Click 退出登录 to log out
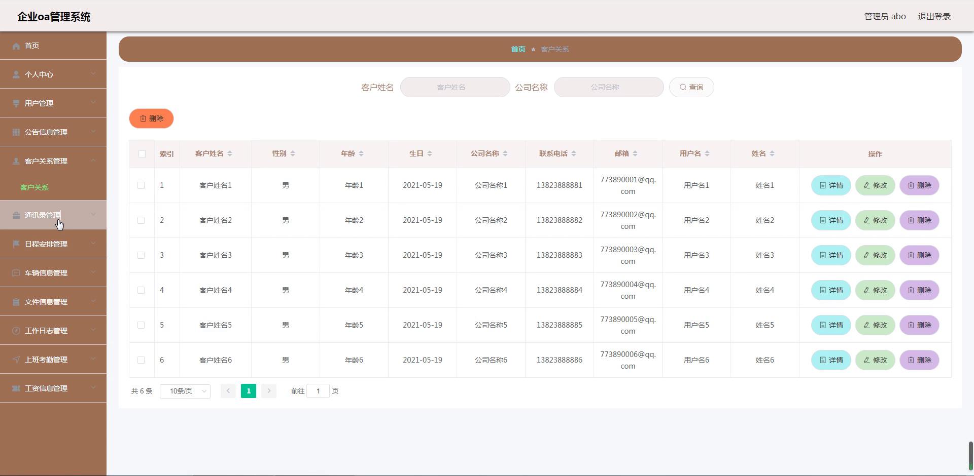 click(x=934, y=17)
